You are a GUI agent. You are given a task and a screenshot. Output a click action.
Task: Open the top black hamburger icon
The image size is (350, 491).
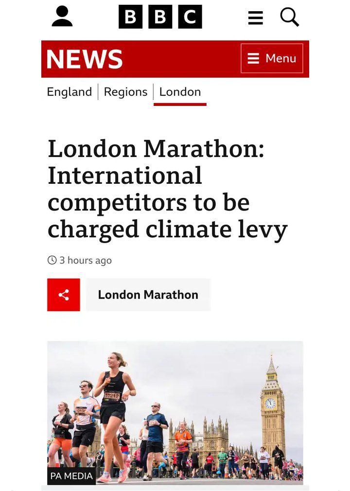[255, 18]
